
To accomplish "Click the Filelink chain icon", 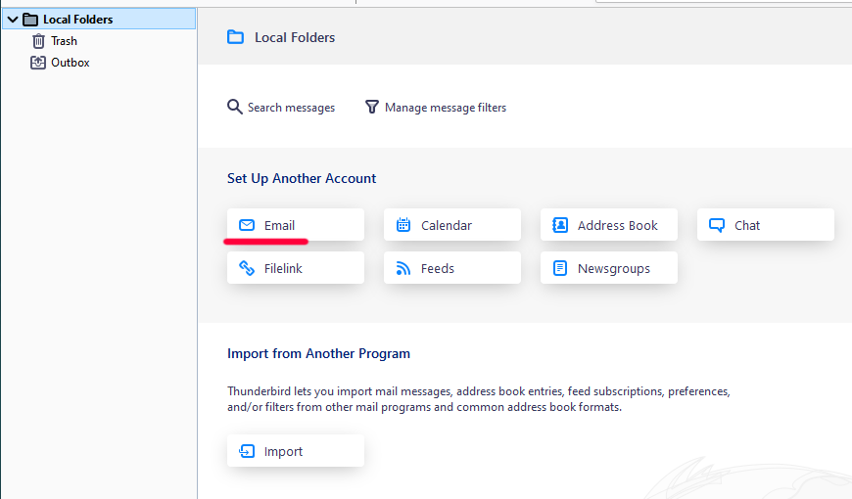I will click(x=247, y=268).
